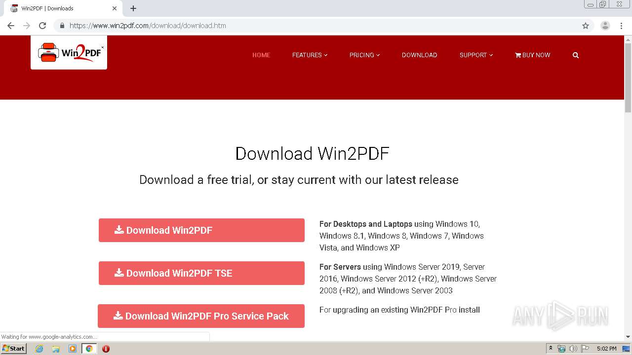Select the Win2PDF | Downloads browser tab
This screenshot has width=632, height=355.
click(x=64, y=8)
